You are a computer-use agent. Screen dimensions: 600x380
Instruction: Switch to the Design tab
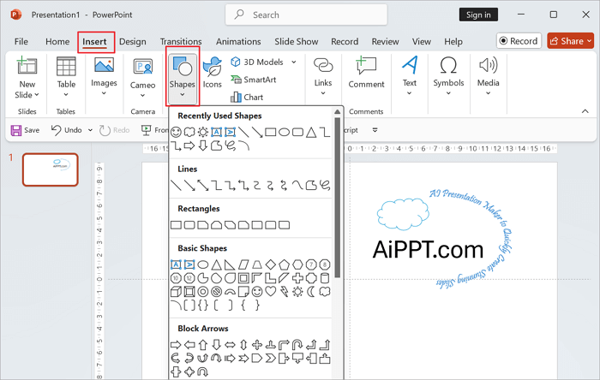132,41
